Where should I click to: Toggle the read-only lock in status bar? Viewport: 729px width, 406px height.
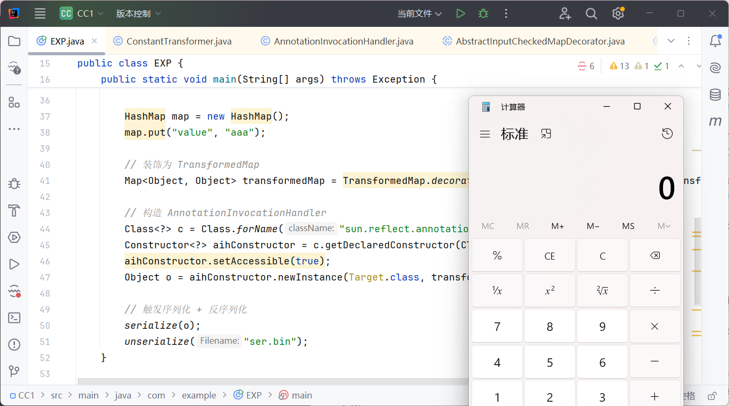[x=712, y=396]
